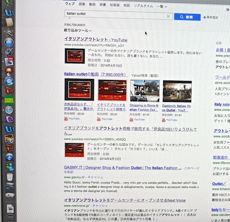Switch to Safari in the Dock
The width and height of the screenshot is (230, 222).
[9, 110]
